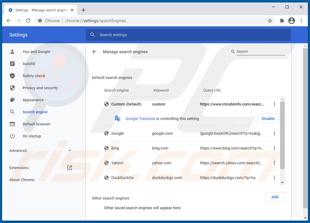Image resolution: width=310 pixels, height=223 pixels.
Task: Click the browser back arrow
Action: coord(9,20)
